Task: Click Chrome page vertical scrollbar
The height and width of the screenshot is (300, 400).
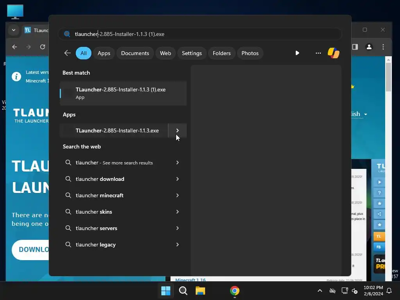Action: [x=388, y=77]
